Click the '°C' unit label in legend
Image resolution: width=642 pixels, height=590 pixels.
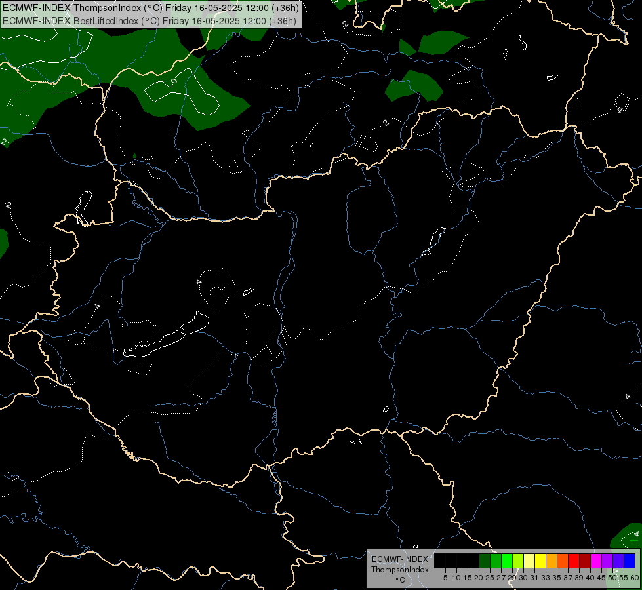point(400,580)
